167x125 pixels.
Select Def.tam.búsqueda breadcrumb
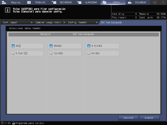[111, 23]
